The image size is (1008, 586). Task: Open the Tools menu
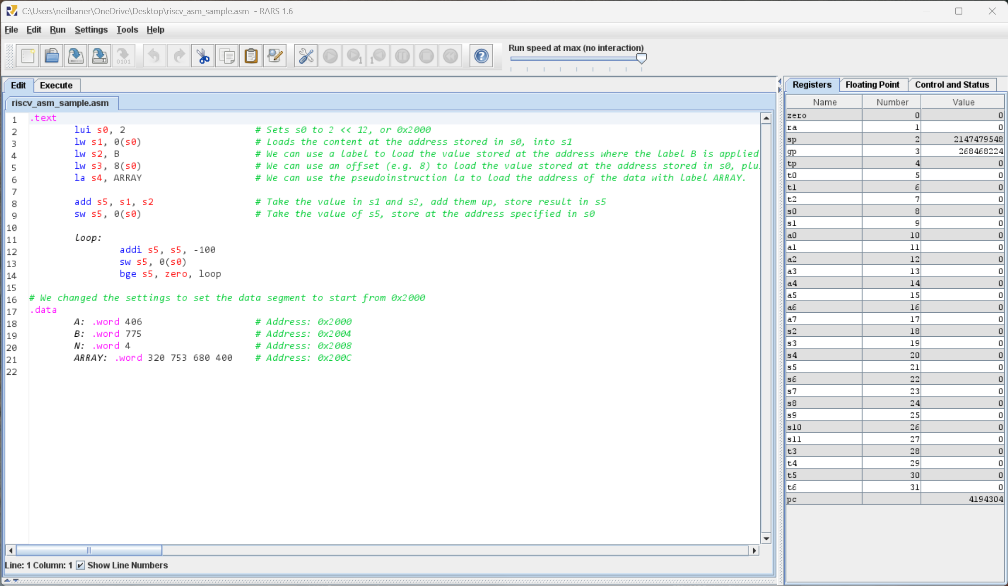point(127,30)
